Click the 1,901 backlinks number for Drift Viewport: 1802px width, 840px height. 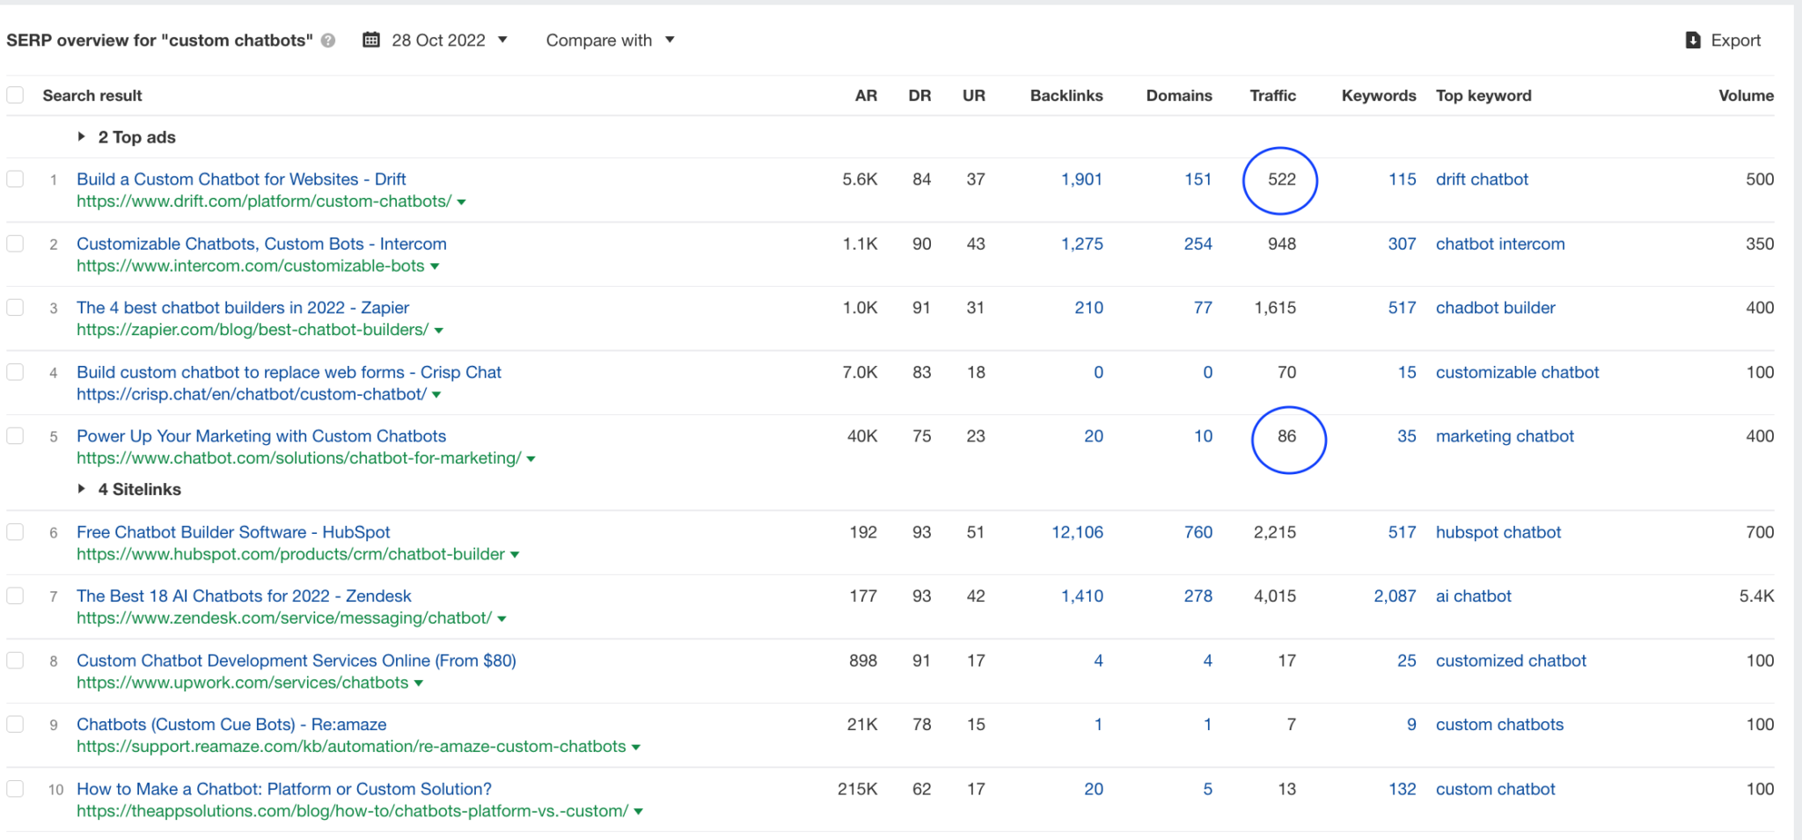[1081, 179]
